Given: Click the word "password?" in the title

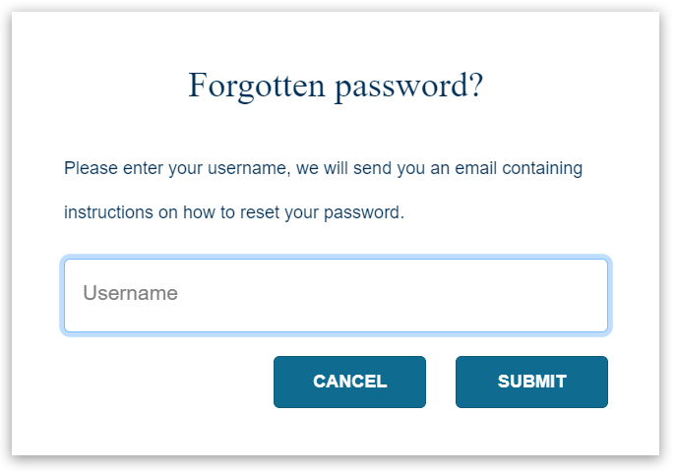Looking at the screenshot, I should [408, 88].
